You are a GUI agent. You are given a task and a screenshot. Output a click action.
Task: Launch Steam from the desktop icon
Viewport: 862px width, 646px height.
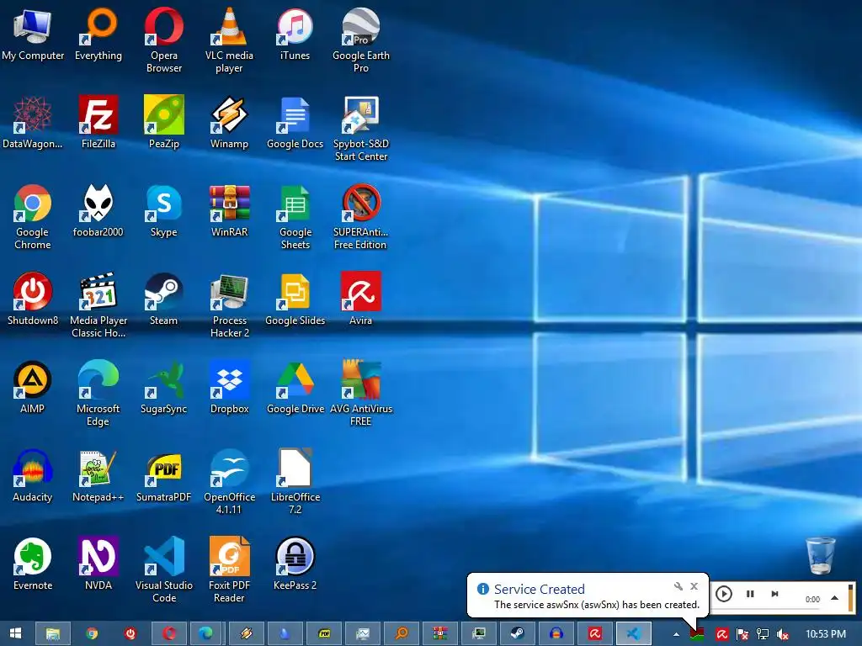click(x=164, y=299)
